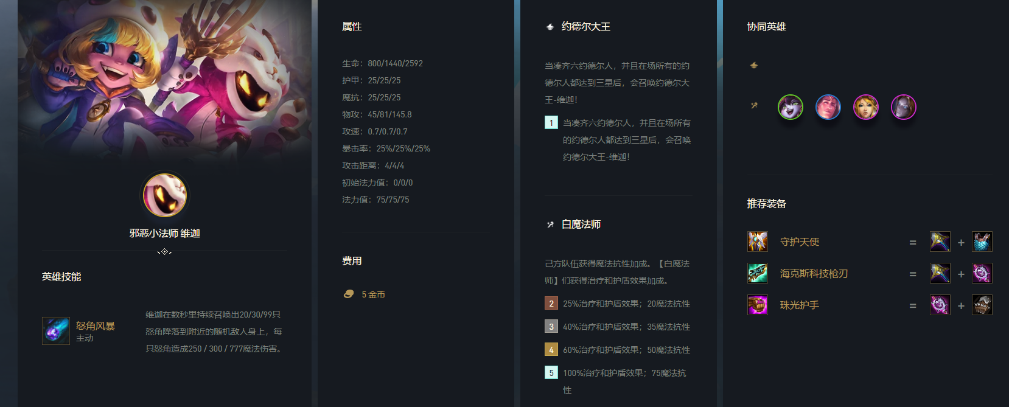The width and height of the screenshot is (1009, 407).
Task: Click the gold level 4 badge under 白魔法师
Action: point(551,350)
